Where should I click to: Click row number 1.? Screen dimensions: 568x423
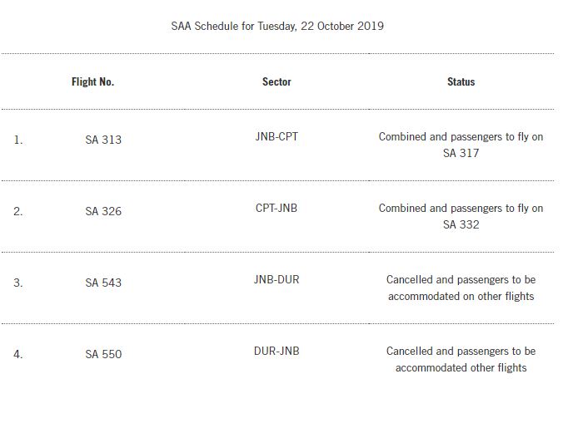(x=18, y=140)
